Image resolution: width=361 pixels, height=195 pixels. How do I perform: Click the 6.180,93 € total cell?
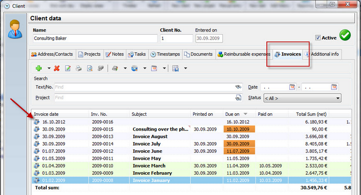point(309,122)
